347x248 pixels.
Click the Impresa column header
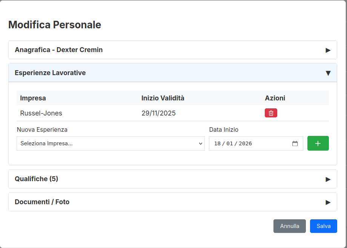click(33, 98)
